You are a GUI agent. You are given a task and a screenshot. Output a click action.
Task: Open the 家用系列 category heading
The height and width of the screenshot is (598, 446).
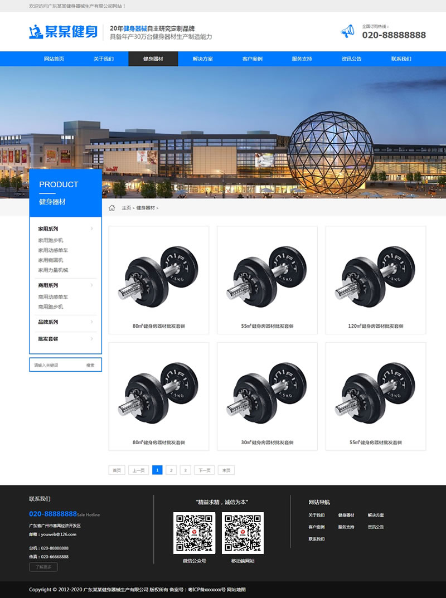(48, 229)
